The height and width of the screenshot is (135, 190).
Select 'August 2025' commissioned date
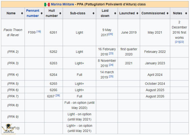pos(155,90)
